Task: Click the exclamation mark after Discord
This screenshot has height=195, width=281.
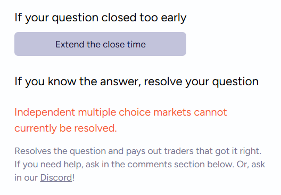Action: coord(73,177)
